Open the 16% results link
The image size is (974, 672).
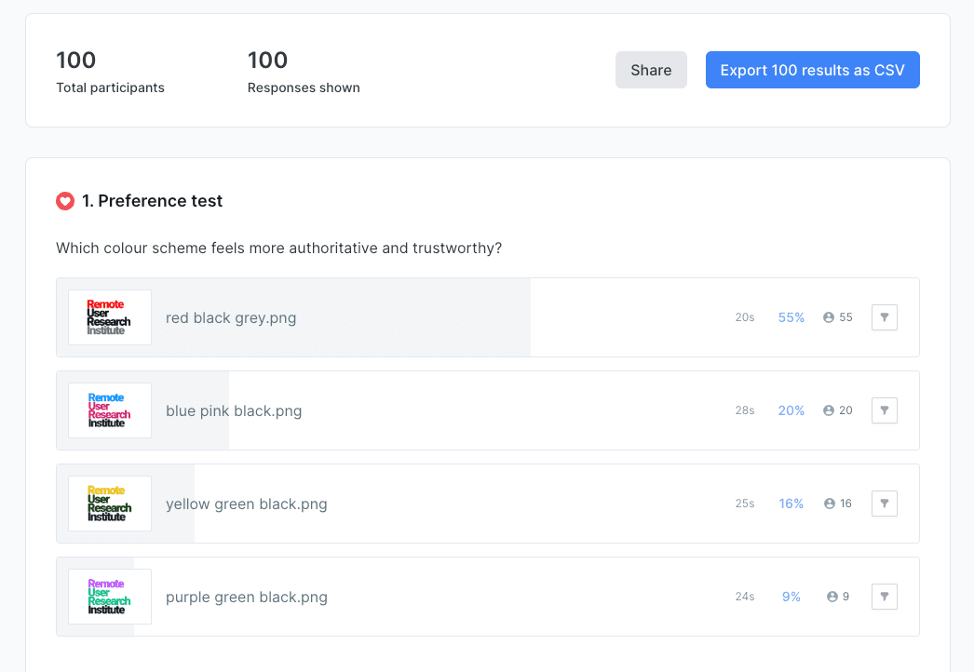[791, 503]
